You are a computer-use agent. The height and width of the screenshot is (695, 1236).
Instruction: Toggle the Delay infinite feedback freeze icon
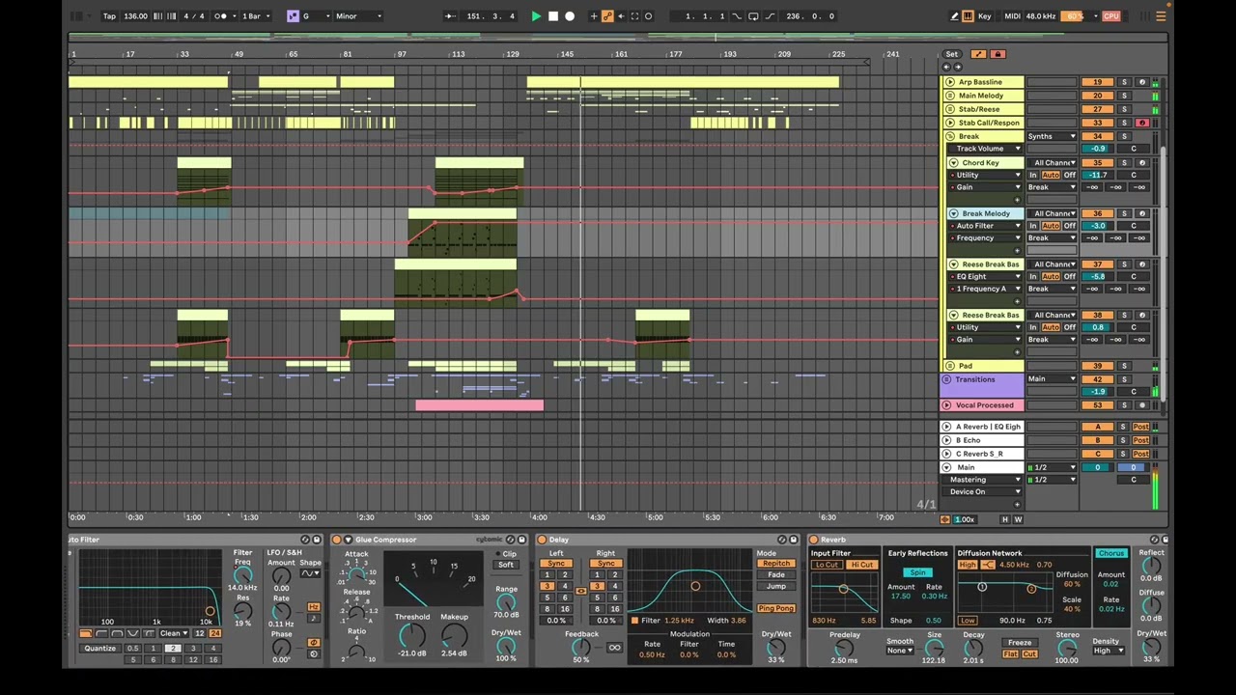point(613,648)
